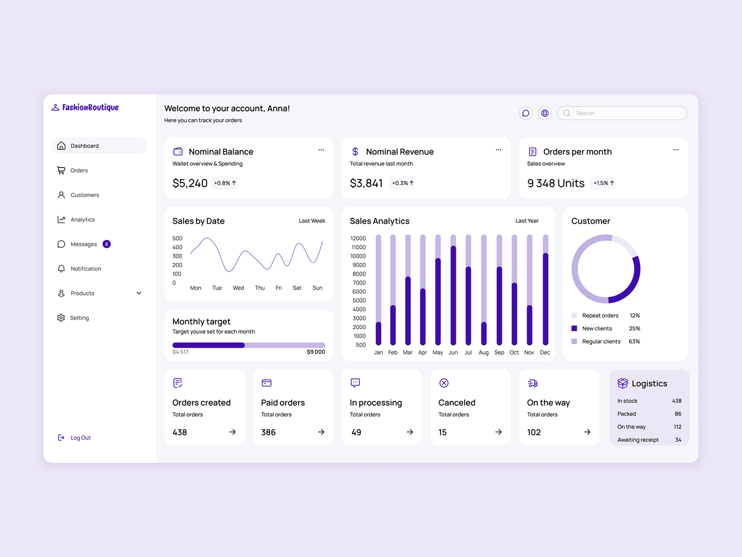Click the Canceled orders cross icon
Viewport: 742px width, 557px height.
tap(443, 383)
